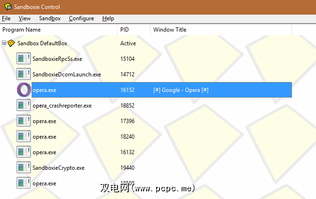Click the SandboxieRpcSs.exe process icon
The height and width of the screenshot is (199, 316).
(x=24, y=58)
